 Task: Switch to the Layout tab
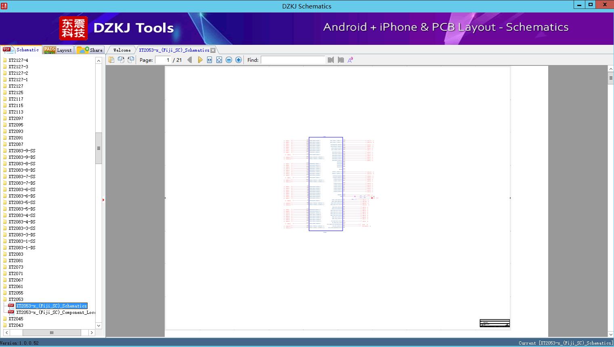[58, 50]
